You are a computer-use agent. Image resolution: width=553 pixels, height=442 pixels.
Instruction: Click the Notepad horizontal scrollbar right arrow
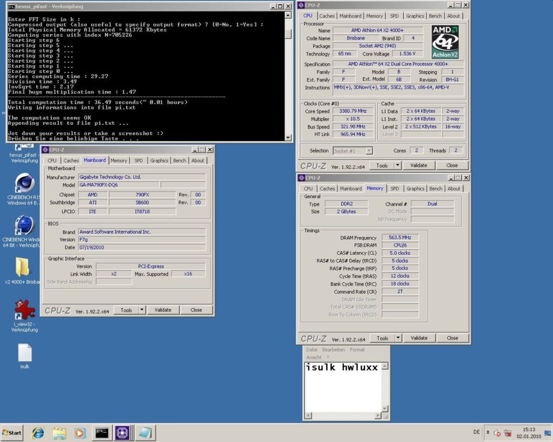pos(378,416)
